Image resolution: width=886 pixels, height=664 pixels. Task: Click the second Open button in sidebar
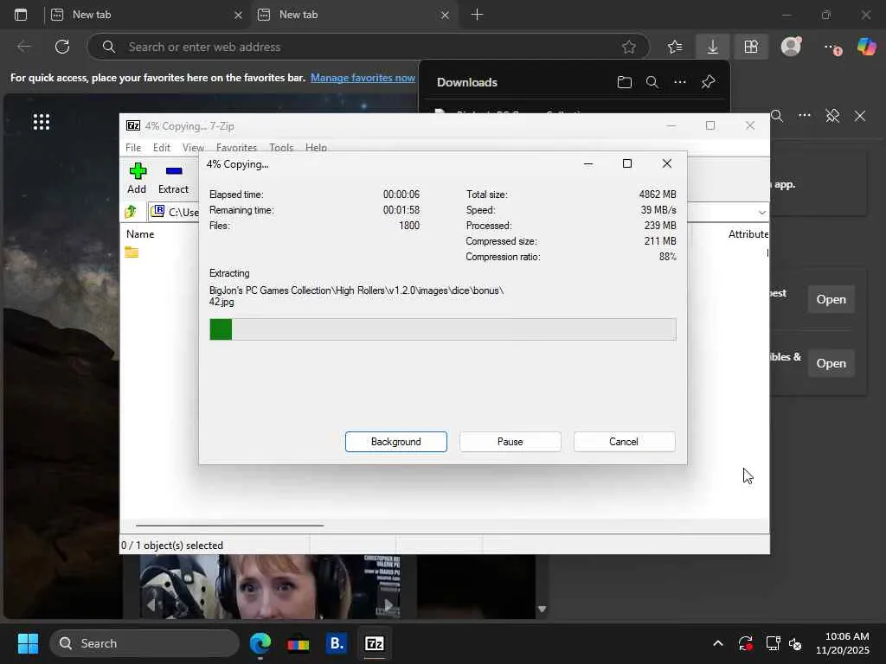tap(831, 363)
